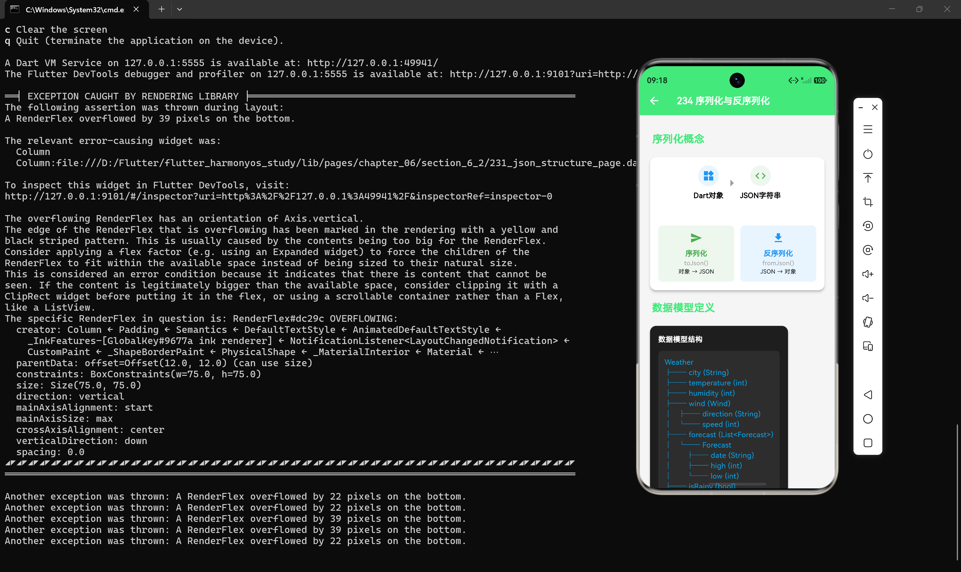Tap the power button in device sidebar

click(867, 154)
